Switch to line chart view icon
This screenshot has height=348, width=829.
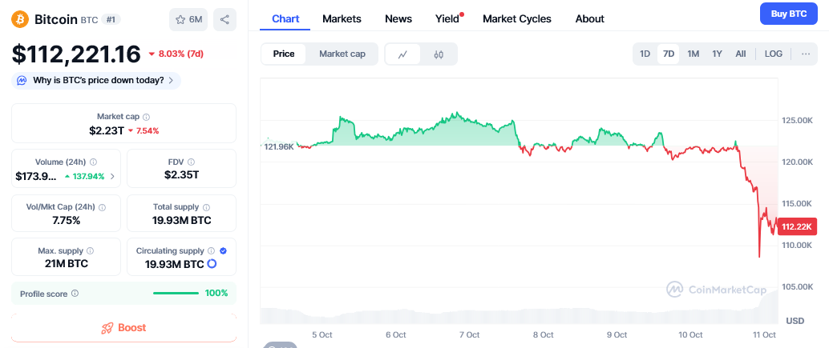403,54
